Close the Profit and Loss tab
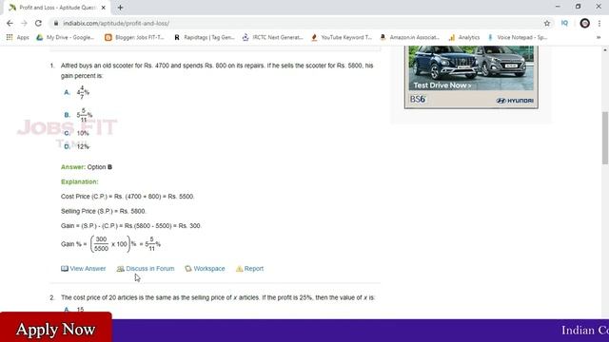This screenshot has width=609, height=342. tap(104, 8)
